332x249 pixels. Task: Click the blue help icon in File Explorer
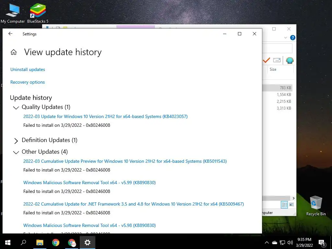click(x=293, y=38)
